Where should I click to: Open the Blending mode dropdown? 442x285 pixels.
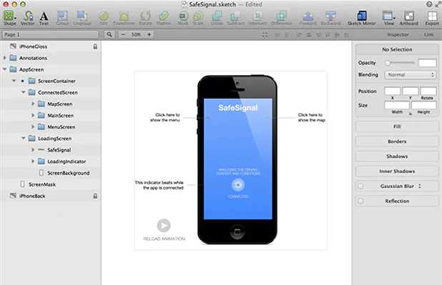tap(410, 74)
